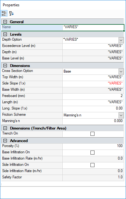The image size is (126, 199).
Task: Collapse Dimensions (Trench/Filter Area) section
Action: pyautogui.click(x=5, y=128)
